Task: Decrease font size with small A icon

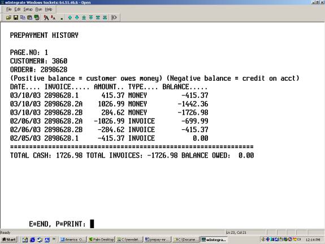Action: [53, 18]
